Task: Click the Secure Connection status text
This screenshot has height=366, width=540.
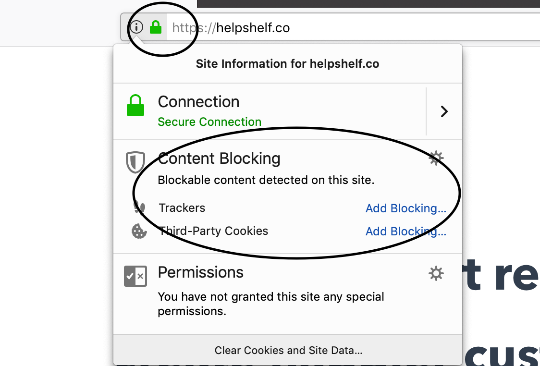Action: [x=209, y=122]
